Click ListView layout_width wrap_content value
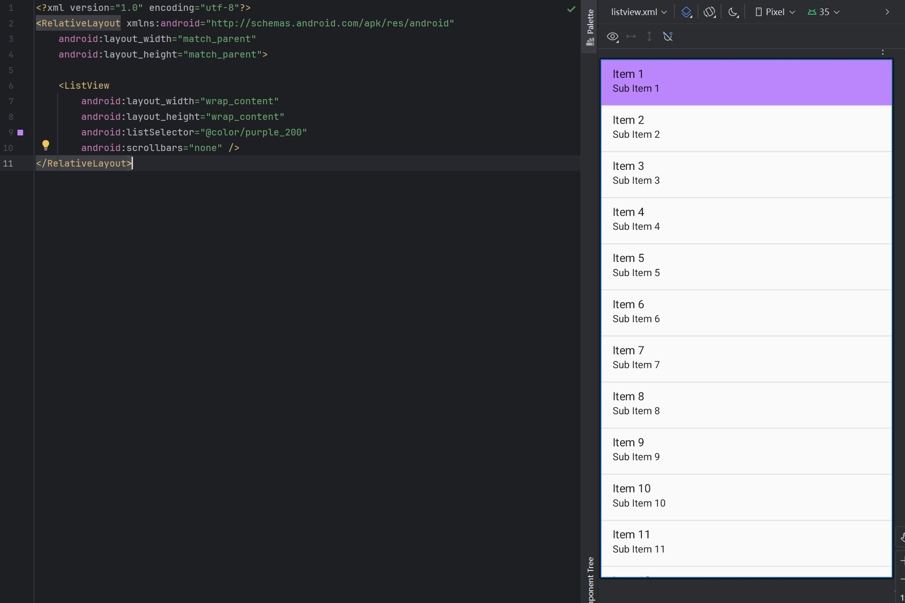 click(240, 101)
